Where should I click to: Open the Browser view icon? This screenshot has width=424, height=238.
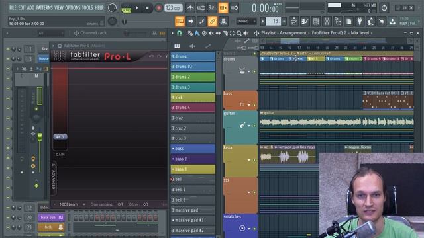tap(338, 21)
